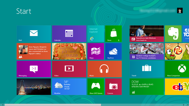Click the scrollbar left arrow

pyautogui.click(x=3, y=105)
